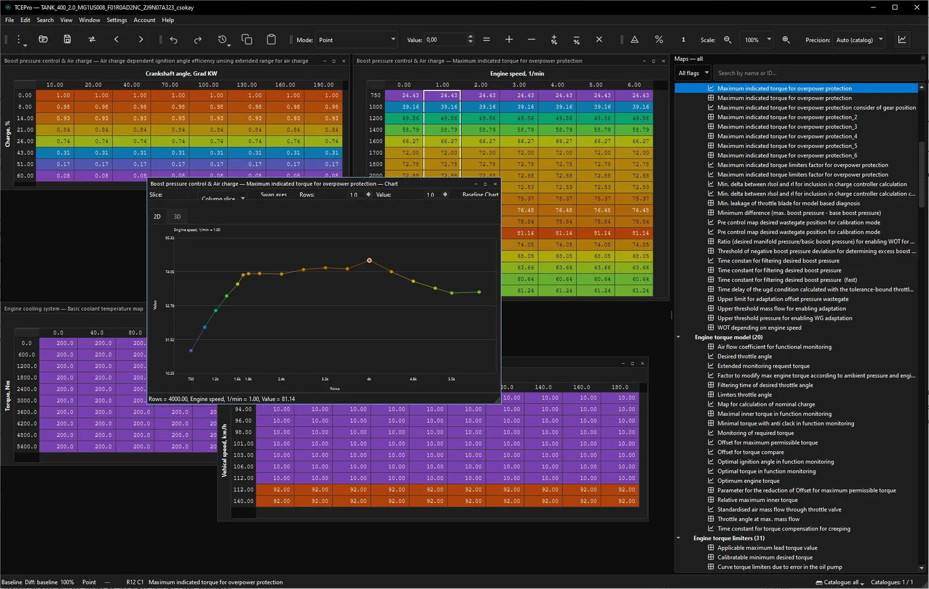Multiply values with the X icon
The width and height of the screenshot is (929, 589).
click(x=599, y=39)
